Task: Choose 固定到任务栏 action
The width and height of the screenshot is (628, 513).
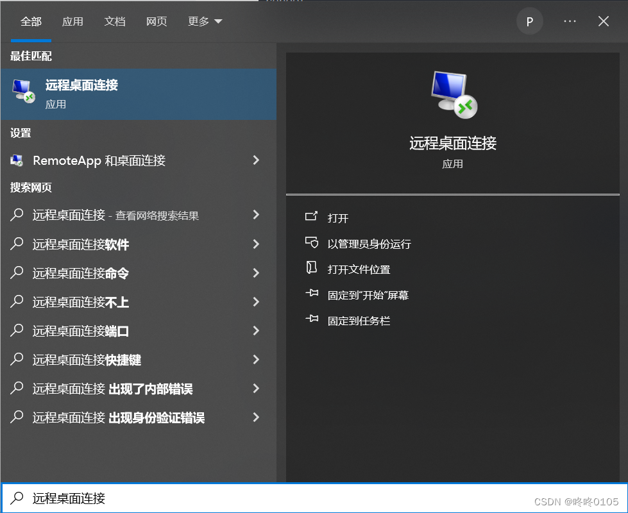Action: pos(359,321)
